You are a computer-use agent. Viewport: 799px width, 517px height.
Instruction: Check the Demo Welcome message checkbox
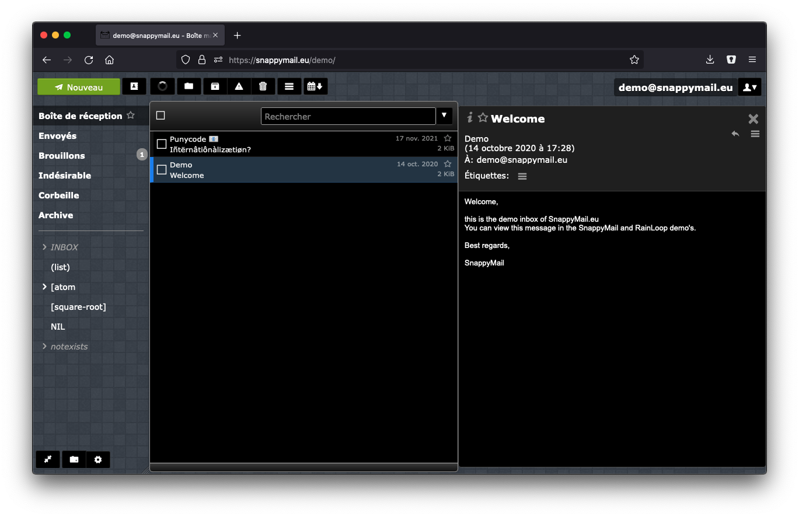[162, 170]
